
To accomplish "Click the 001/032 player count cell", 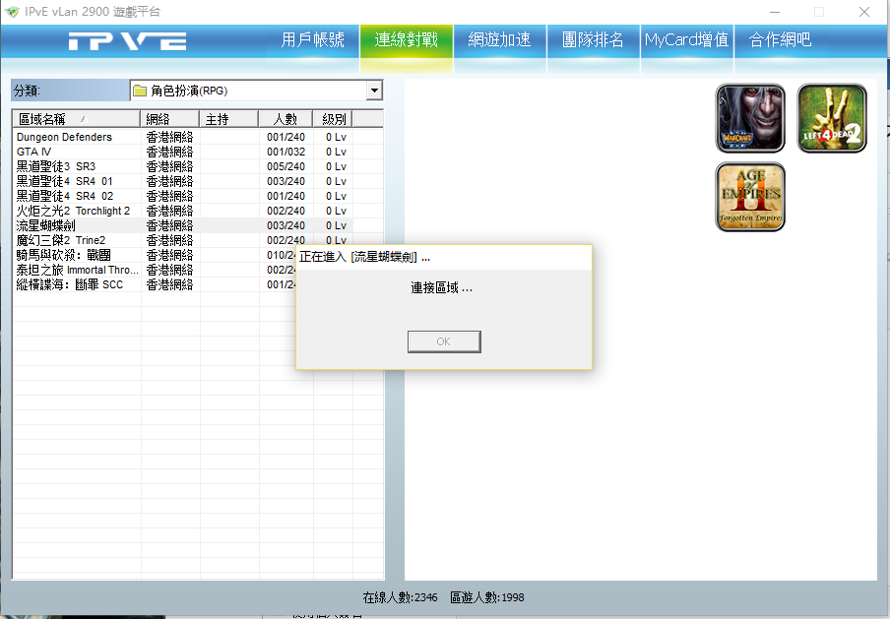I will [x=286, y=153].
